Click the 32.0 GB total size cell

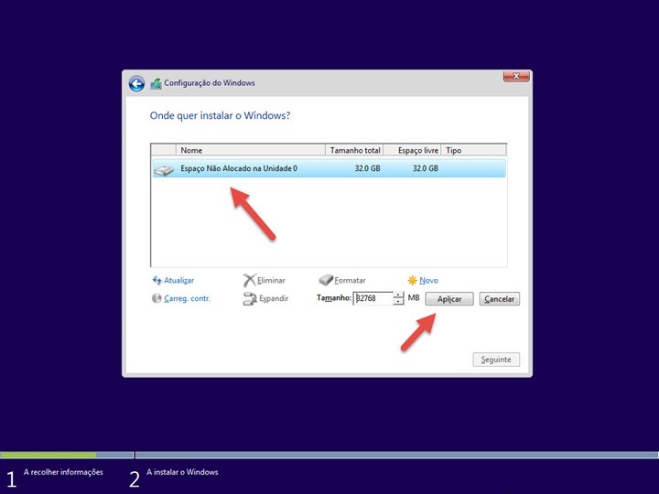click(x=367, y=168)
